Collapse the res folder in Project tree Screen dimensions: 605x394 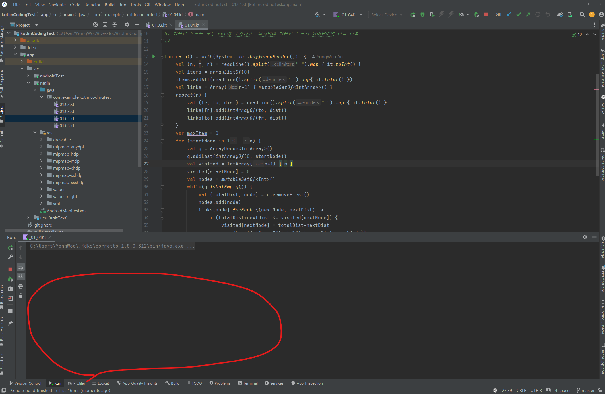point(35,132)
